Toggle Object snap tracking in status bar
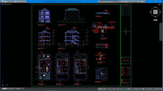Image resolution: width=163 pixels, height=91 pixels. click(122, 89)
